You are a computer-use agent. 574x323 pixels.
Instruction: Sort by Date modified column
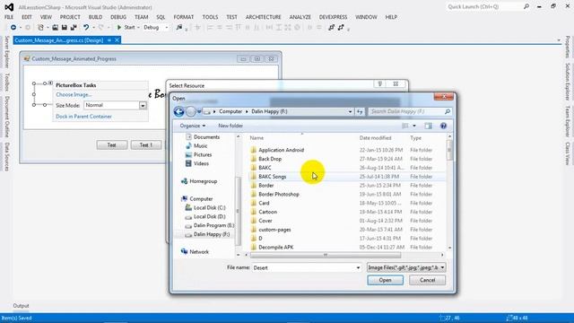375,138
